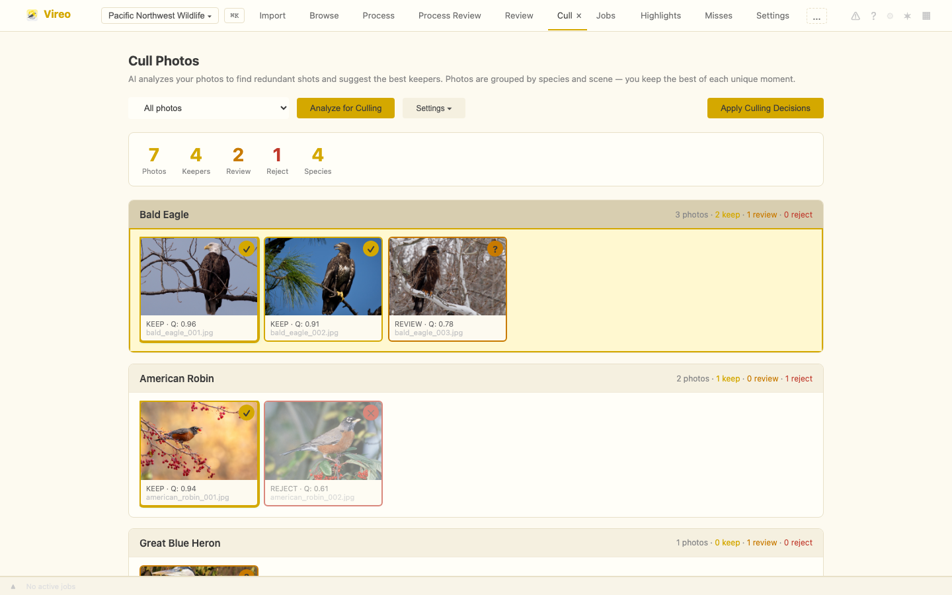Click Apply Culling Decisions button
Viewport: 952px width, 595px height.
pos(765,108)
